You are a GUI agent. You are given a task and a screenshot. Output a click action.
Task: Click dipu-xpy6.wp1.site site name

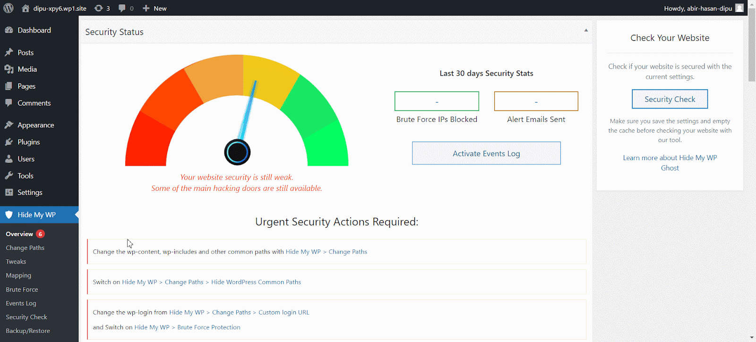coord(60,8)
